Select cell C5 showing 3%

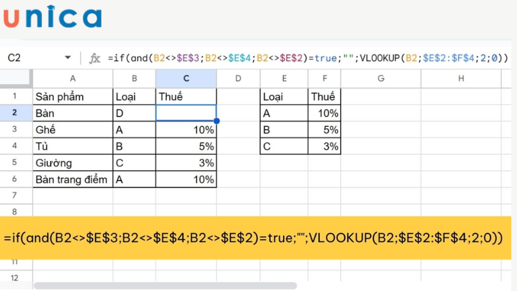(x=186, y=163)
